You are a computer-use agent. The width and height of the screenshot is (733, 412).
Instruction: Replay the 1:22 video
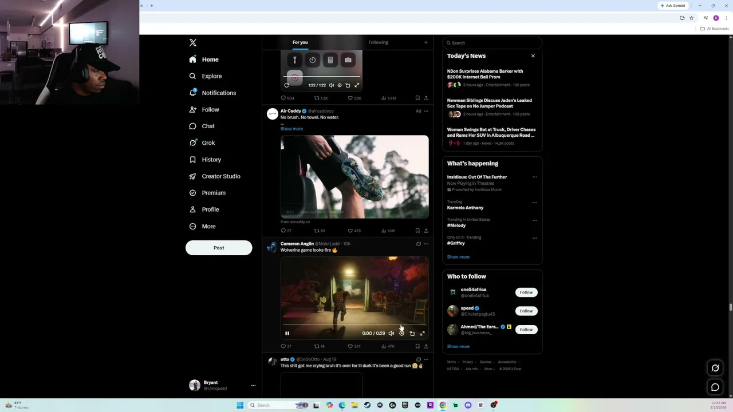(x=287, y=85)
